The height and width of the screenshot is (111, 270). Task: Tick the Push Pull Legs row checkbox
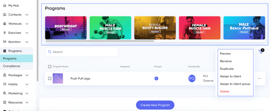[50, 79]
